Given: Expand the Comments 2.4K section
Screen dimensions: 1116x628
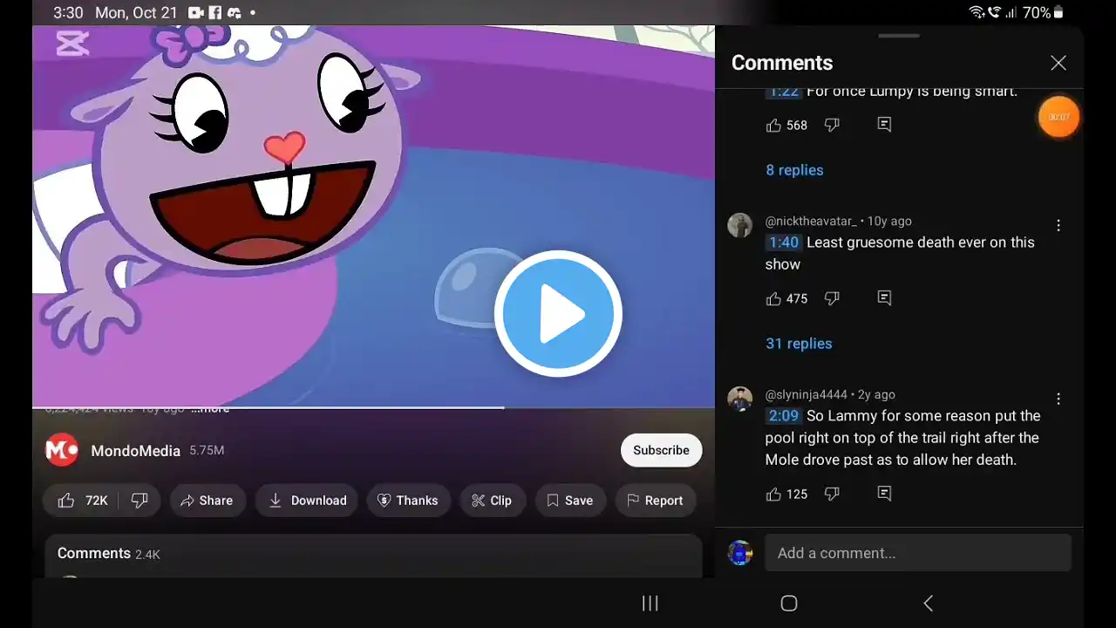Looking at the screenshot, I should click(373, 555).
